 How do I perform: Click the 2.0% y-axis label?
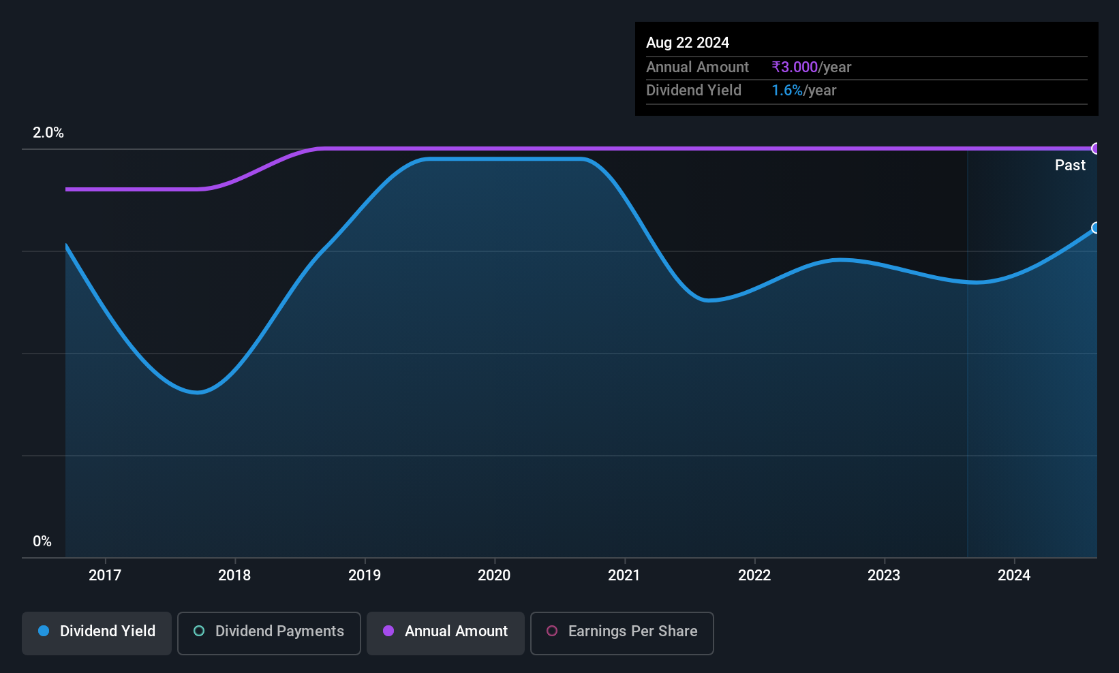click(48, 133)
